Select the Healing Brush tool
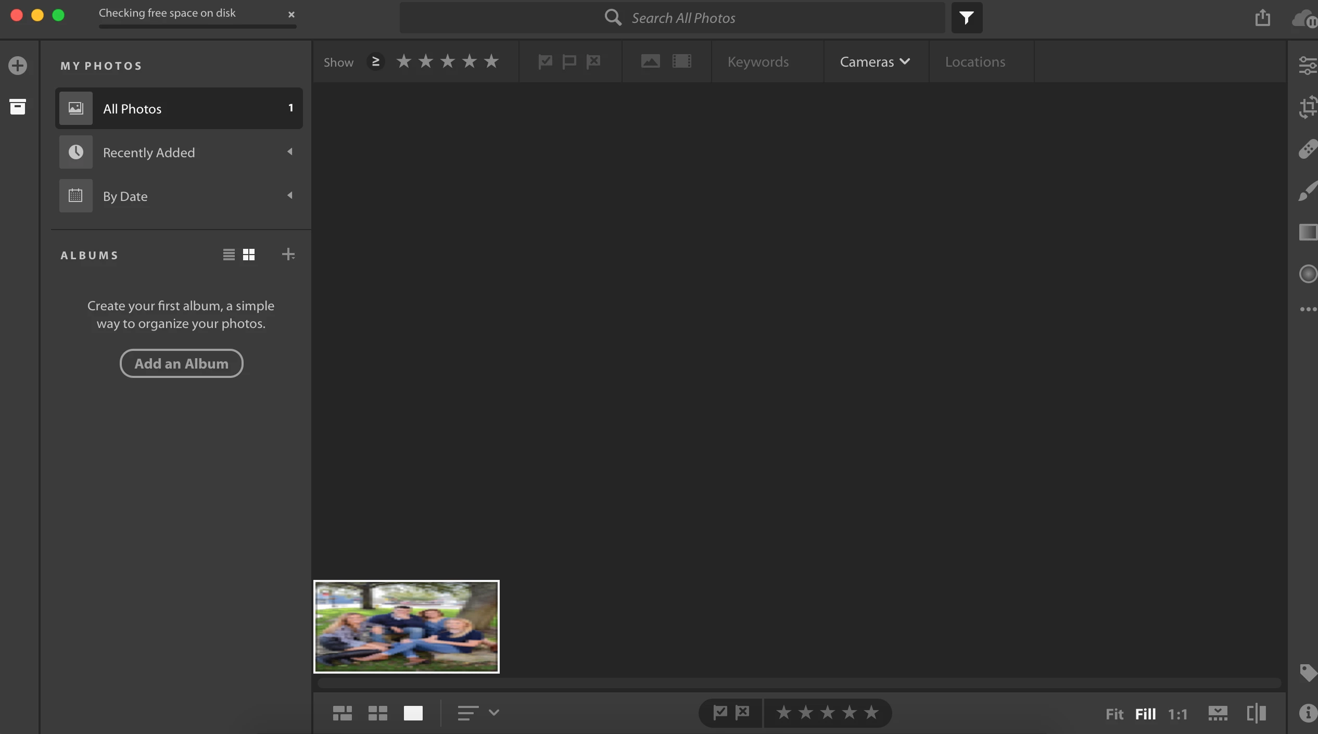 (1308, 149)
